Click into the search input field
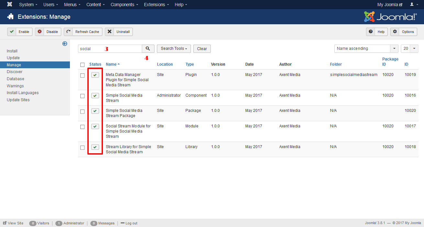 (110, 49)
